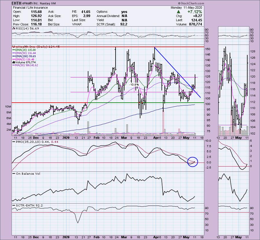Screen dimensions: 260x240
Task: Click the PMO(35,20,10) indicator label
Action: 35,142
